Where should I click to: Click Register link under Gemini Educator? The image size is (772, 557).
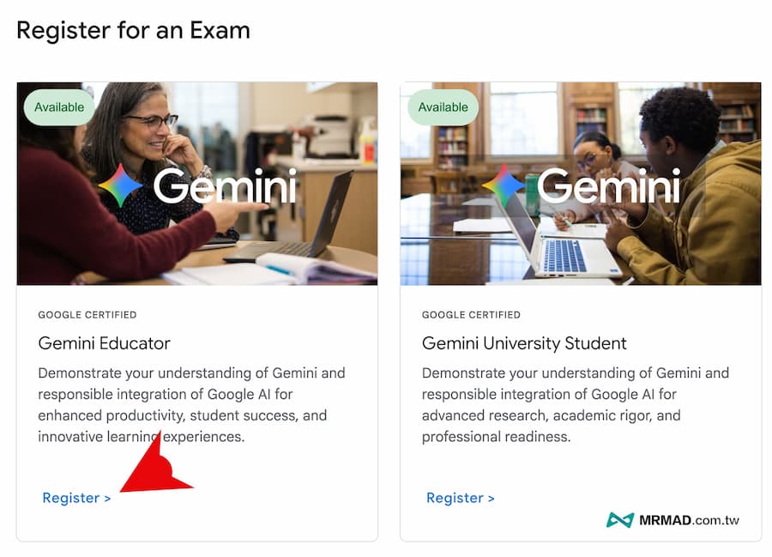pos(76,498)
